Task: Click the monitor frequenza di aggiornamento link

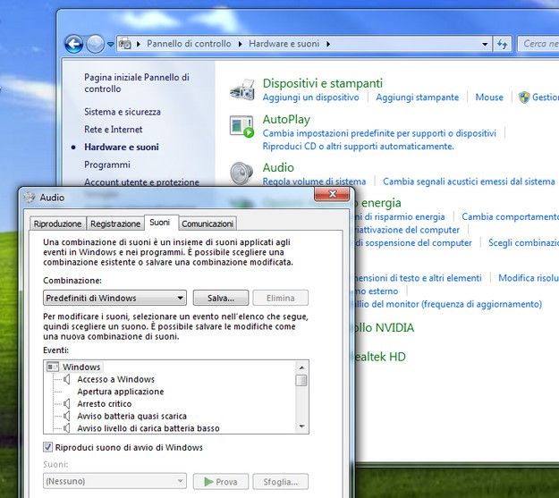Action: click(x=448, y=304)
